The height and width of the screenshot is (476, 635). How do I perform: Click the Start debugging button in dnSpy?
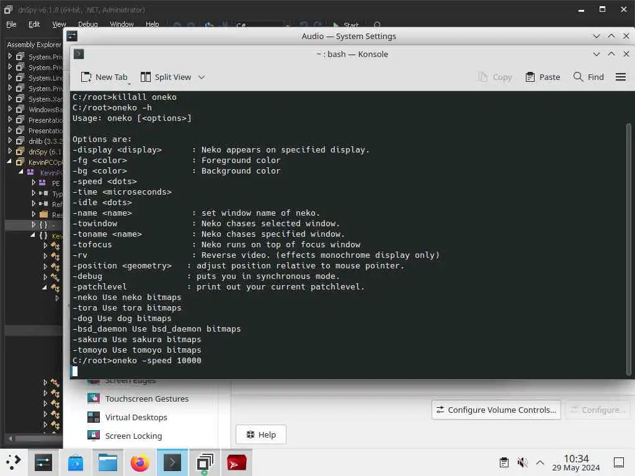346,25
